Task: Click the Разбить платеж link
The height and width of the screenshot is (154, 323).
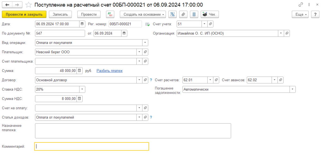Action: [x=109, y=71]
